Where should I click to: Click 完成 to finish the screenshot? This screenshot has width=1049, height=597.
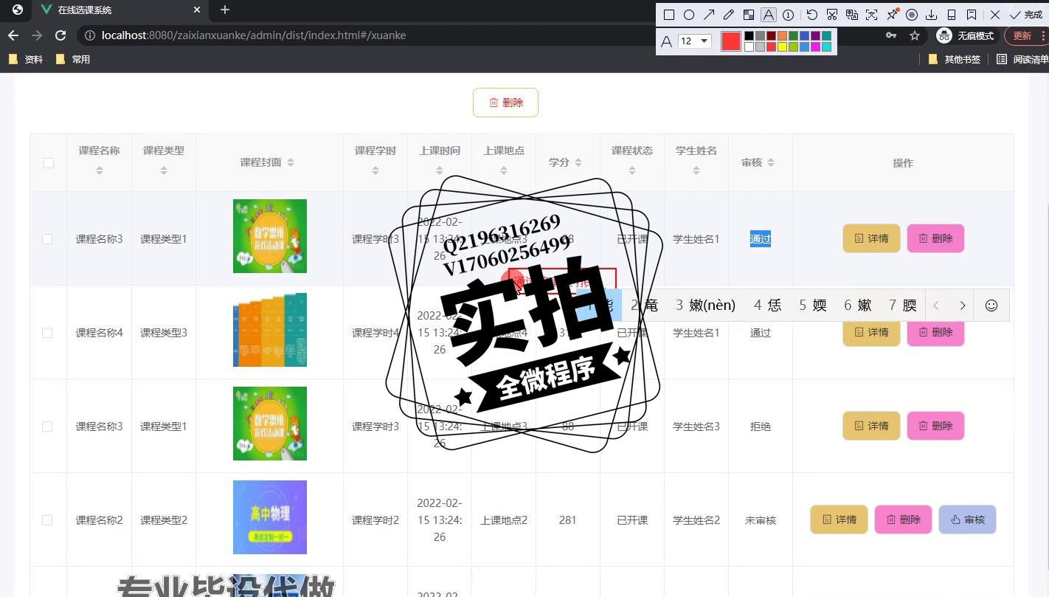(x=1026, y=15)
